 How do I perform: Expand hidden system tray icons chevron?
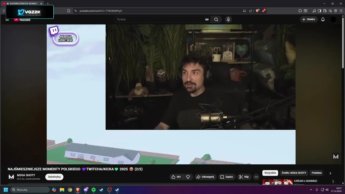click(x=311, y=190)
